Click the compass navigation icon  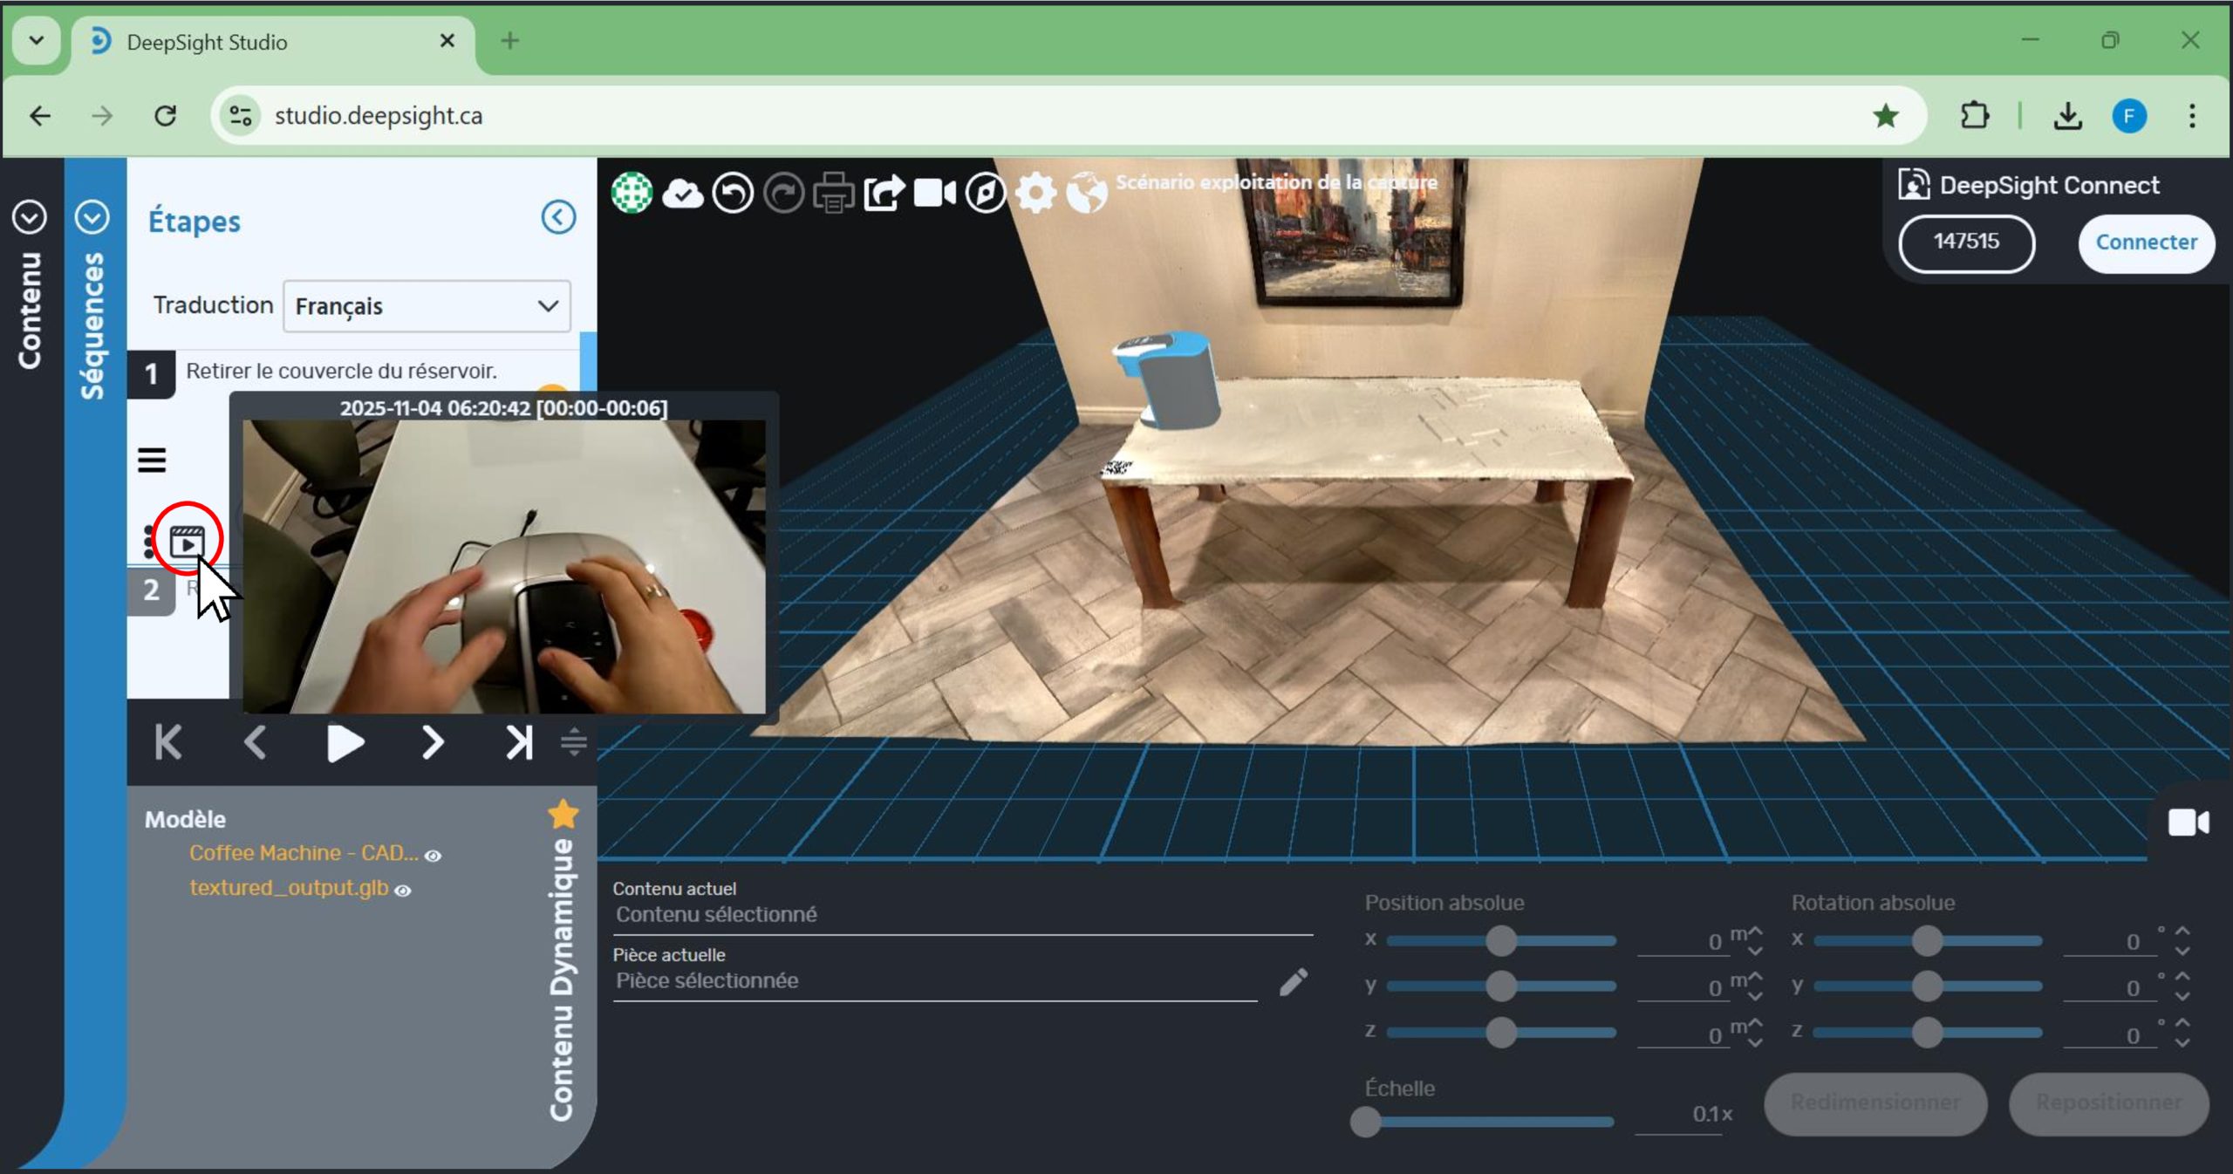(x=986, y=193)
